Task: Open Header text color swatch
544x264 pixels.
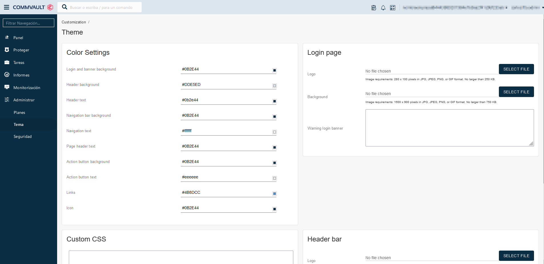Action: (x=274, y=101)
